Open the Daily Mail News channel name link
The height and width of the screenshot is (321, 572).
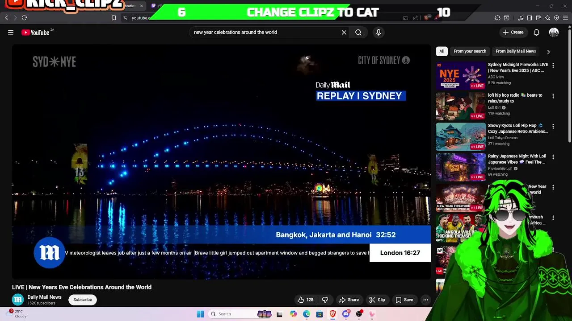pos(44,297)
